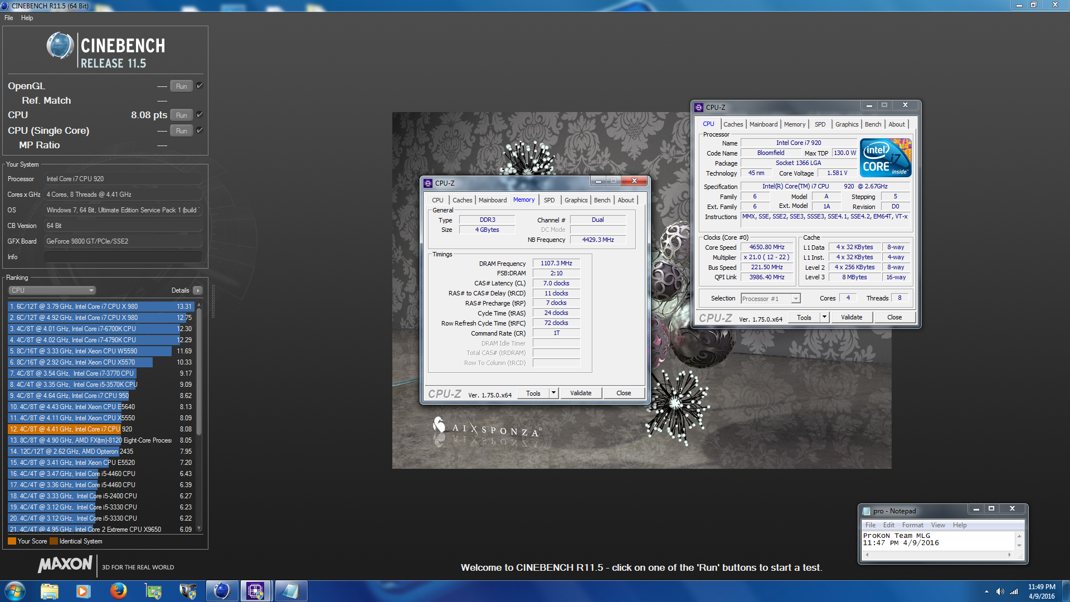The image size is (1070, 602).
Task: Click the Info input field
Action: [123, 257]
